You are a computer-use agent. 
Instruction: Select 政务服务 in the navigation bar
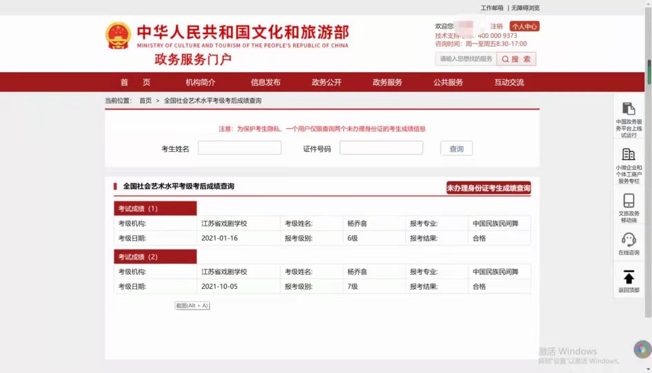[387, 82]
